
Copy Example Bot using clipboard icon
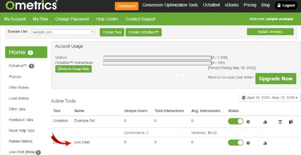[x=291, y=122]
